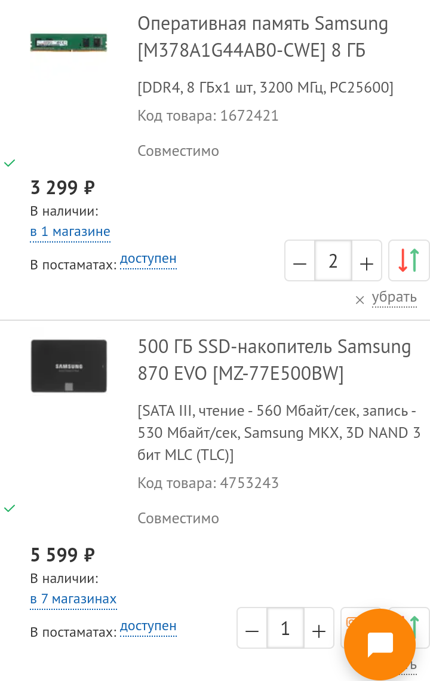
Task: Show postamat availability 'доступен' for SSD
Action: (x=148, y=627)
